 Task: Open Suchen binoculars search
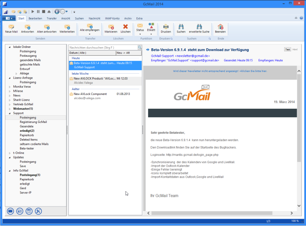(181, 29)
